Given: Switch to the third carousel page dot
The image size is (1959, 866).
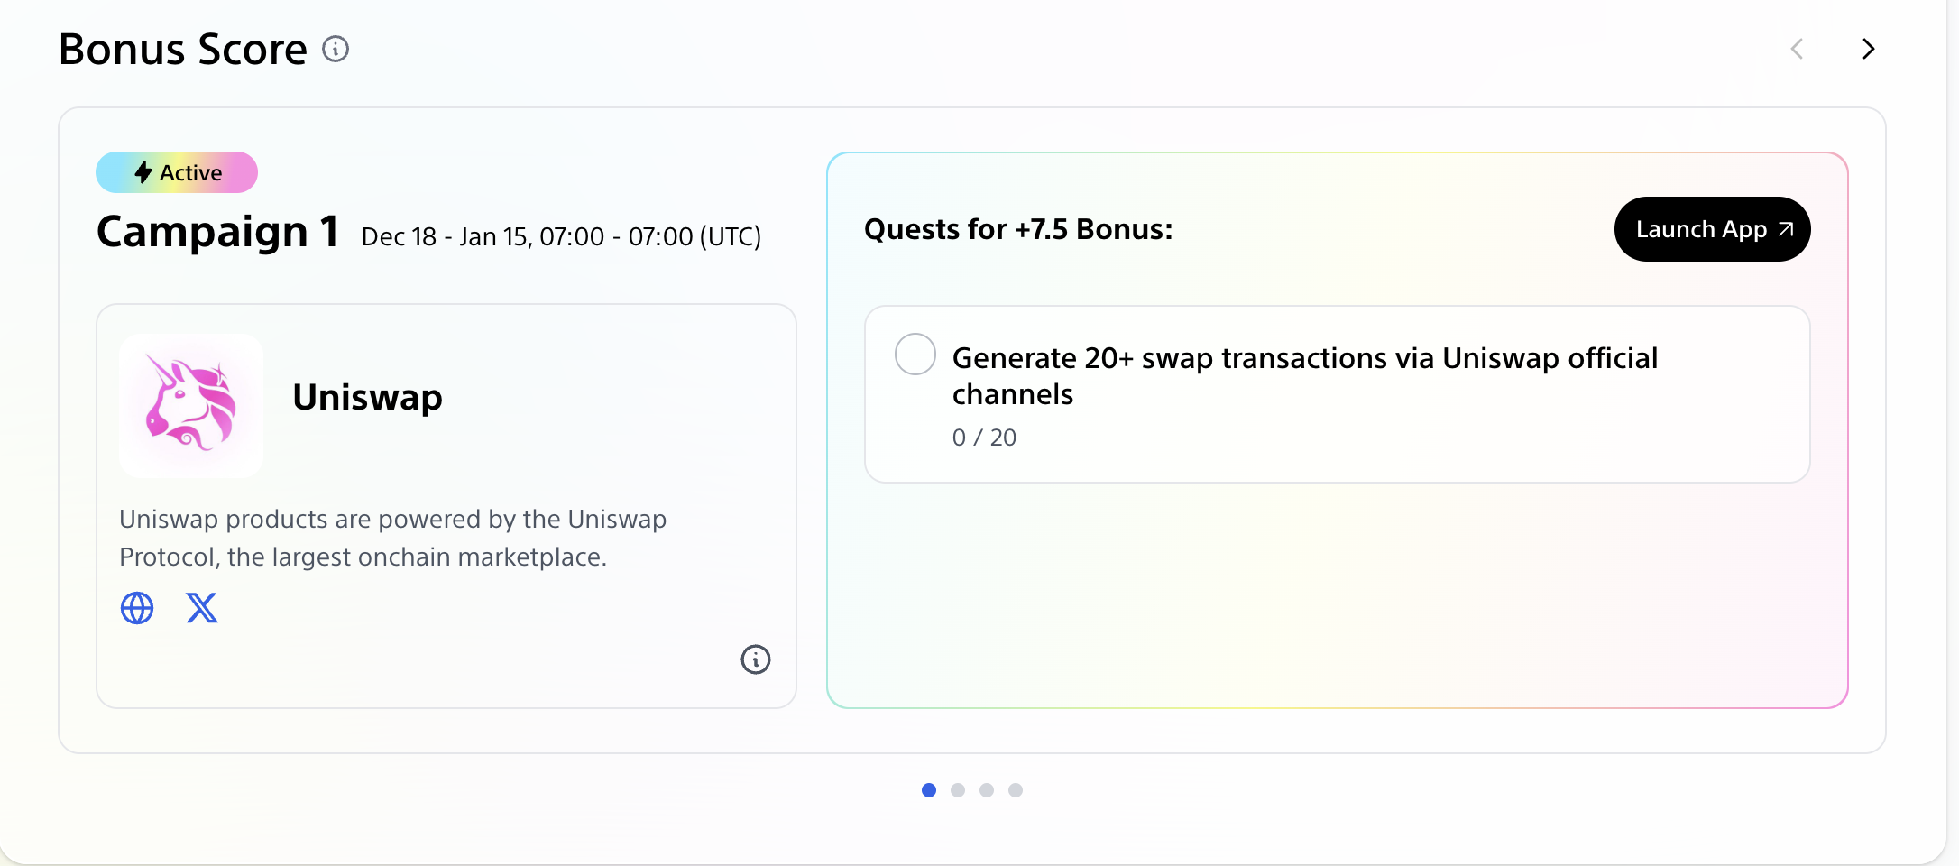Looking at the screenshot, I should click(x=987, y=790).
